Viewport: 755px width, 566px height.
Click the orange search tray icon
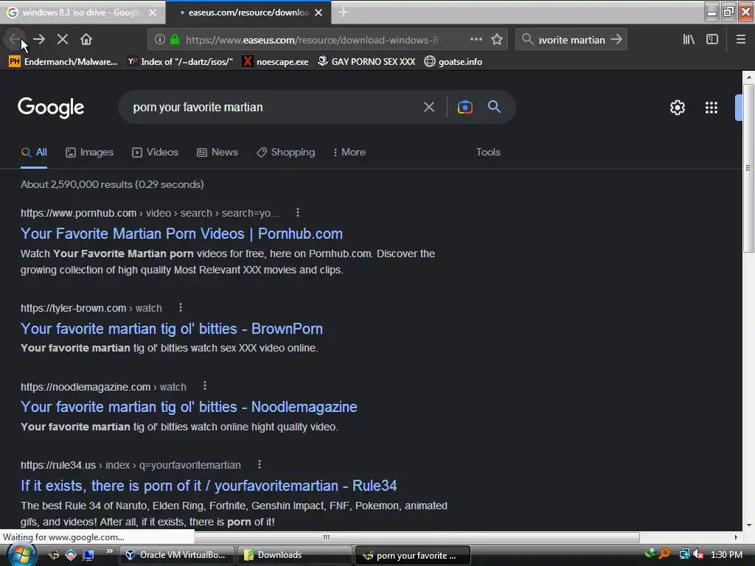(x=665, y=554)
